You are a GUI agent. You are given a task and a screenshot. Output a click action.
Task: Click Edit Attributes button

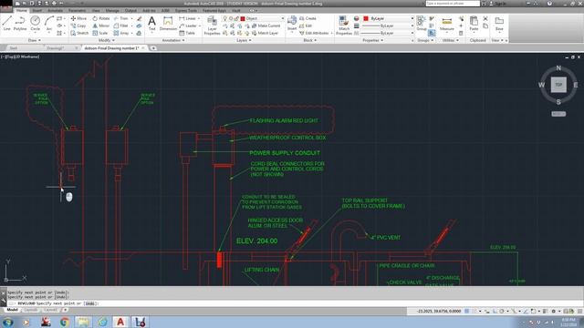click(314, 33)
